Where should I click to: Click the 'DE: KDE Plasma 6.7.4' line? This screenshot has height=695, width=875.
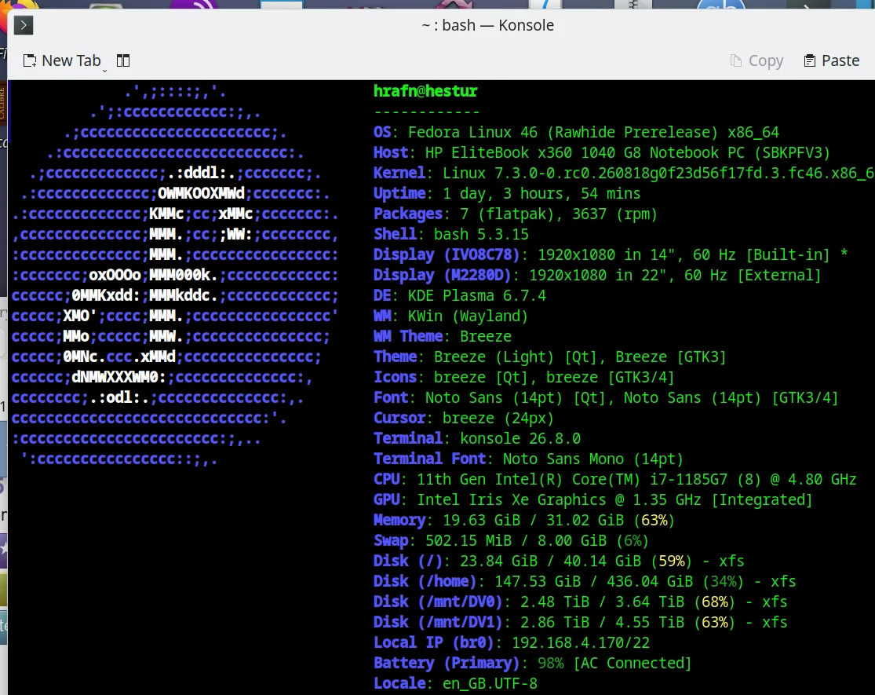tap(460, 295)
